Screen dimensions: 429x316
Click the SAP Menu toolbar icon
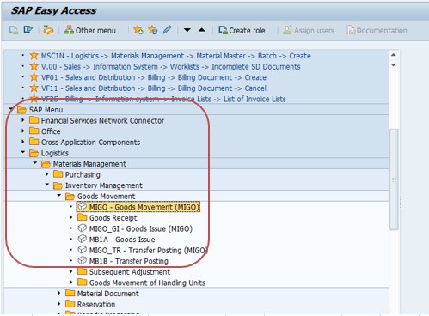28,29
